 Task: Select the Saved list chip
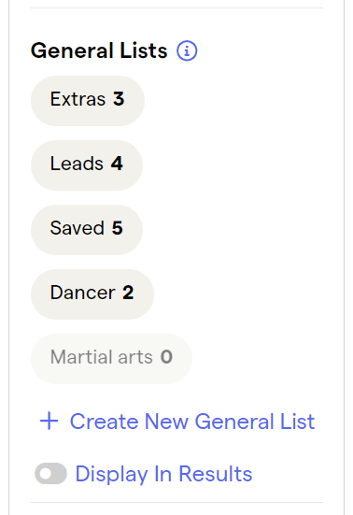click(x=87, y=230)
